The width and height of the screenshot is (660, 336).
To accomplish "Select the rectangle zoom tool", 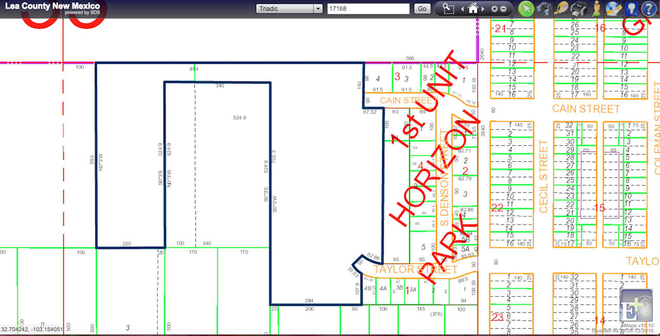I will click(x=449, y=9).
